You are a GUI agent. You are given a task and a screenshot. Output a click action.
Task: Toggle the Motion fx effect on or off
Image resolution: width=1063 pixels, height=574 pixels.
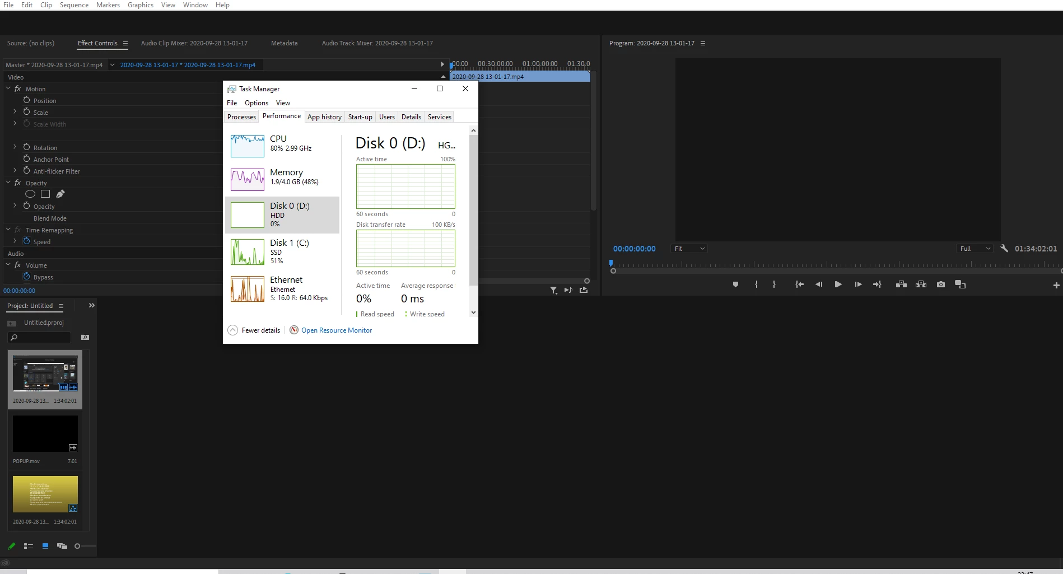(18, 88)
